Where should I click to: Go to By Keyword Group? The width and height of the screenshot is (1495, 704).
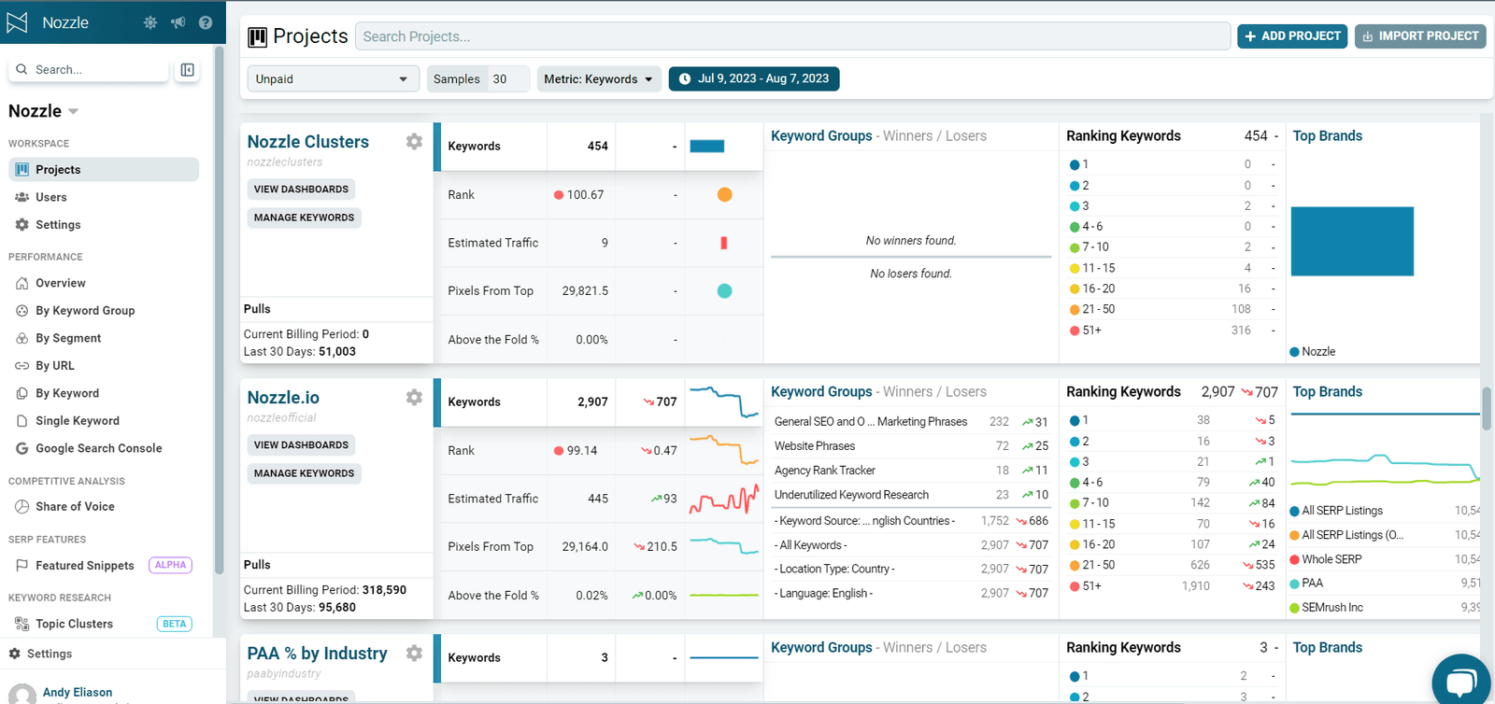85,311
